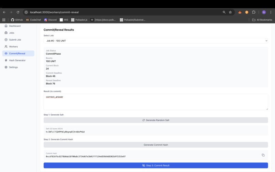Click the 100 UNIT bounty value
The height and width of the screenshot is (172, 275).
point(51,61)
